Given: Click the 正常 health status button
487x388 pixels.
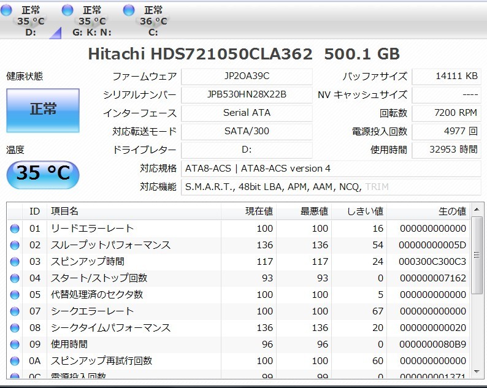Looking at the screenshot, I should (x=43, y=110).
